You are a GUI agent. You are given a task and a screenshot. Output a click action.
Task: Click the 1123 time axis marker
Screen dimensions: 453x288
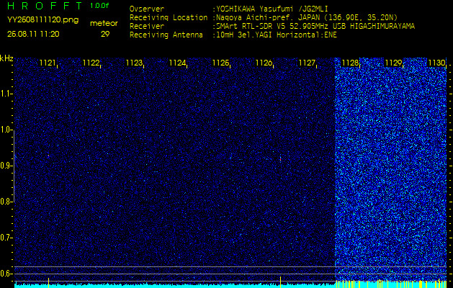(134, 63)
